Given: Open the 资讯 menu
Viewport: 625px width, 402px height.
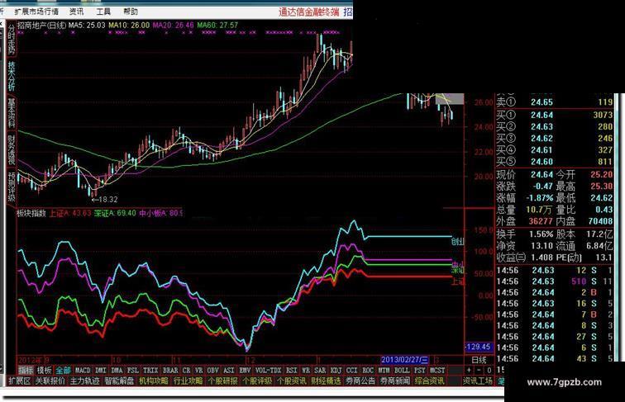Looking at the screenshot, I should (77, 12).
